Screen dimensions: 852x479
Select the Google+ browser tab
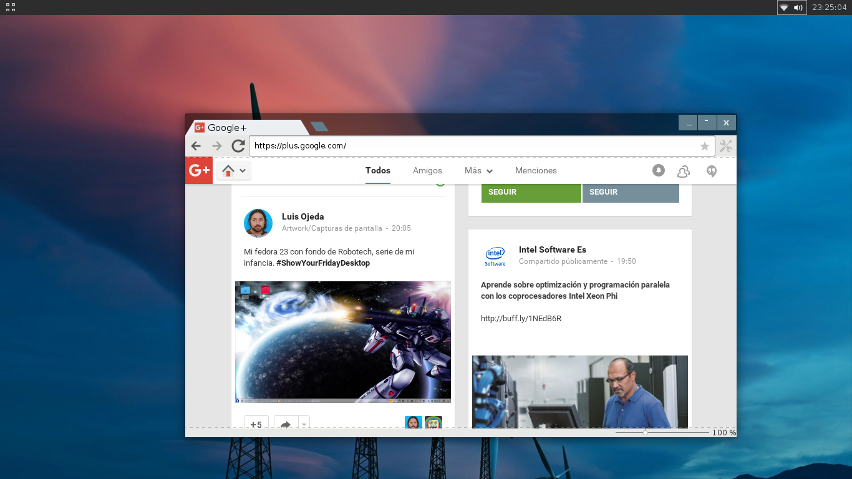tap(248, 127)
